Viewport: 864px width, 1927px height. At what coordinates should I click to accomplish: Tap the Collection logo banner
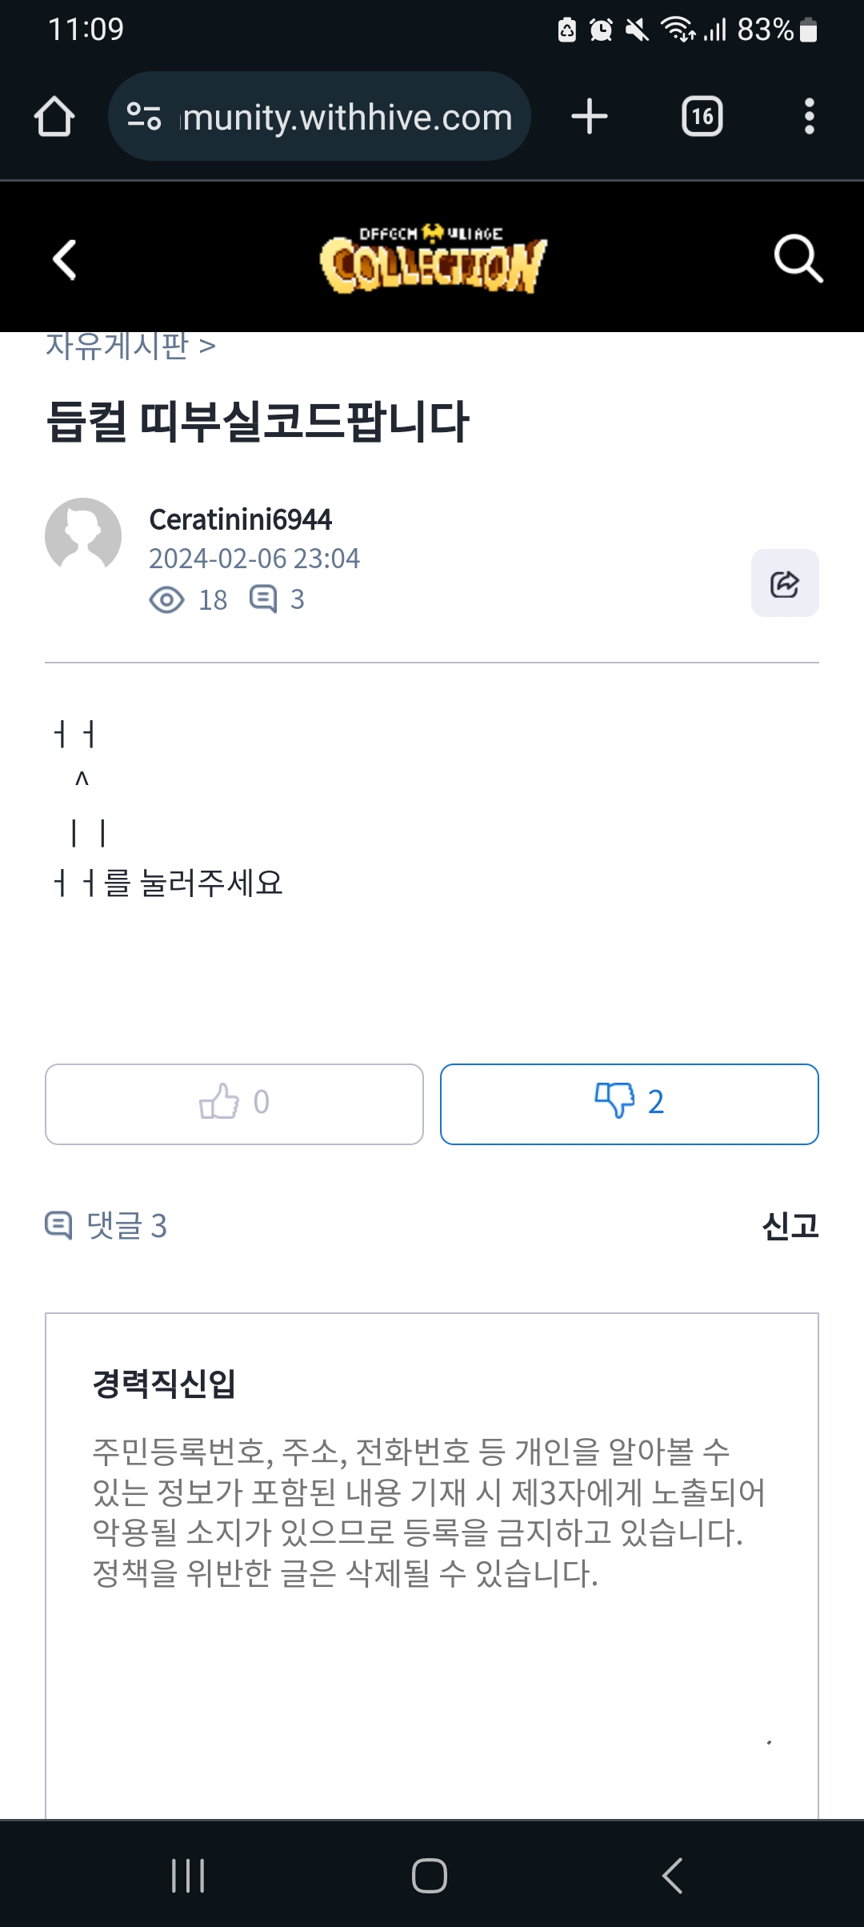[432, 258]
